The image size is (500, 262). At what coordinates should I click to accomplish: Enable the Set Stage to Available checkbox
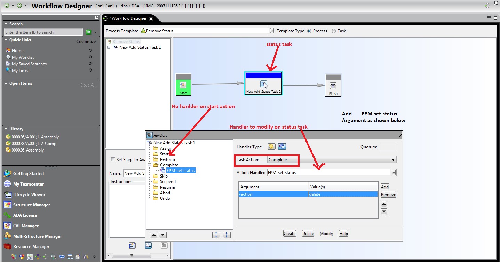(113, 159)
